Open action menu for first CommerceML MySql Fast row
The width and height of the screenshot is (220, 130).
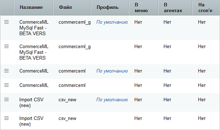click(x=6, y=22)
